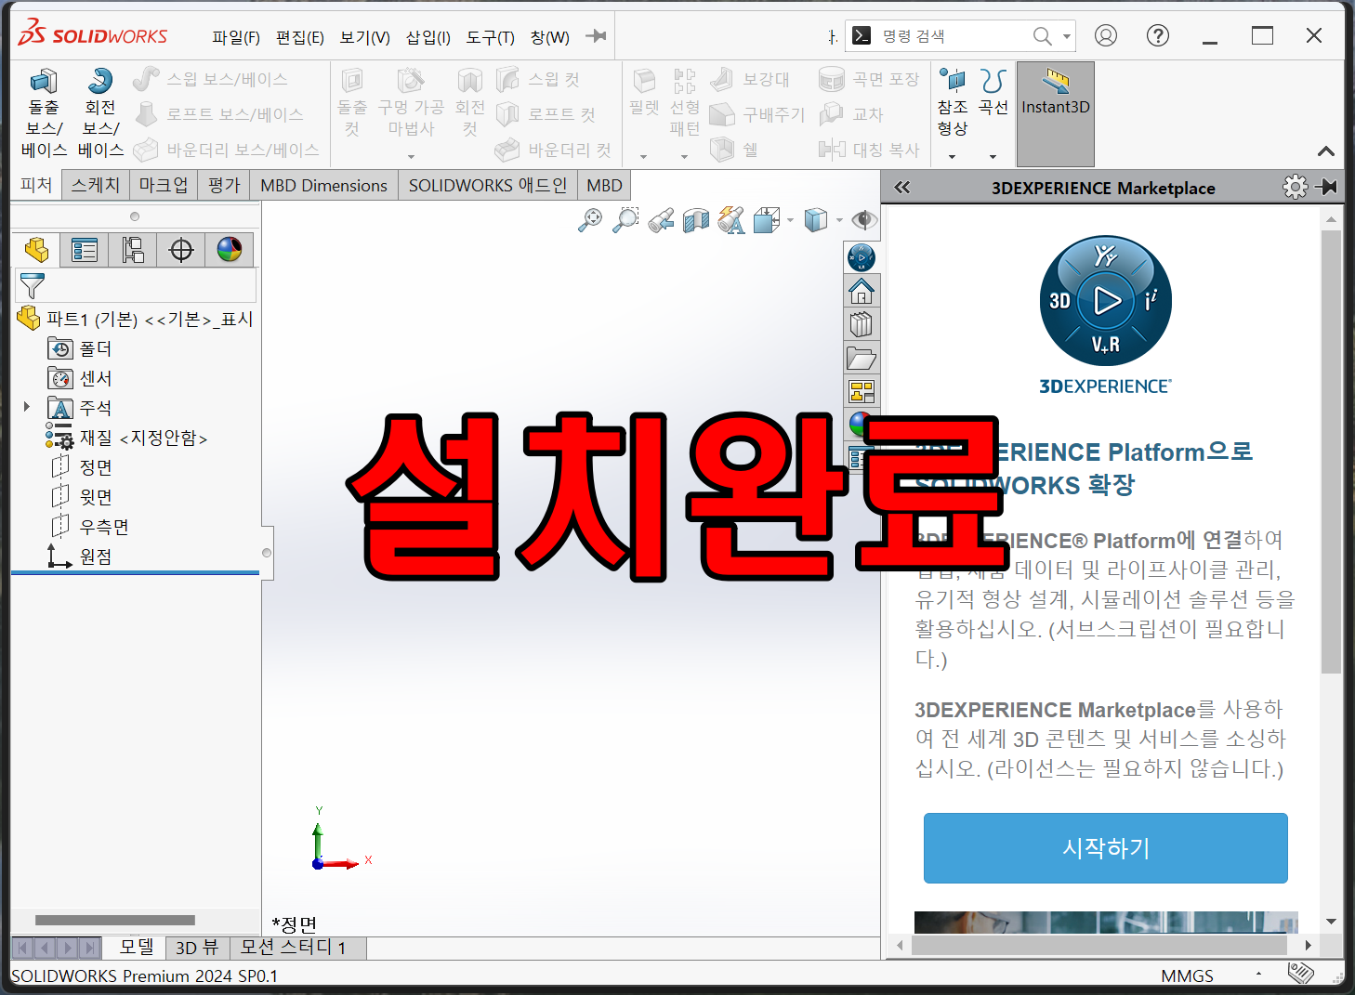Click the SOLIDWORKS logo
Viewport: 1355px width, 995px height.
pos(93,34)
